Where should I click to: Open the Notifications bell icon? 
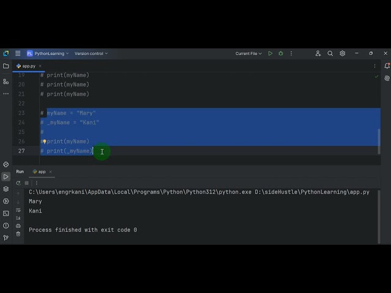click(x=387, y=66)
